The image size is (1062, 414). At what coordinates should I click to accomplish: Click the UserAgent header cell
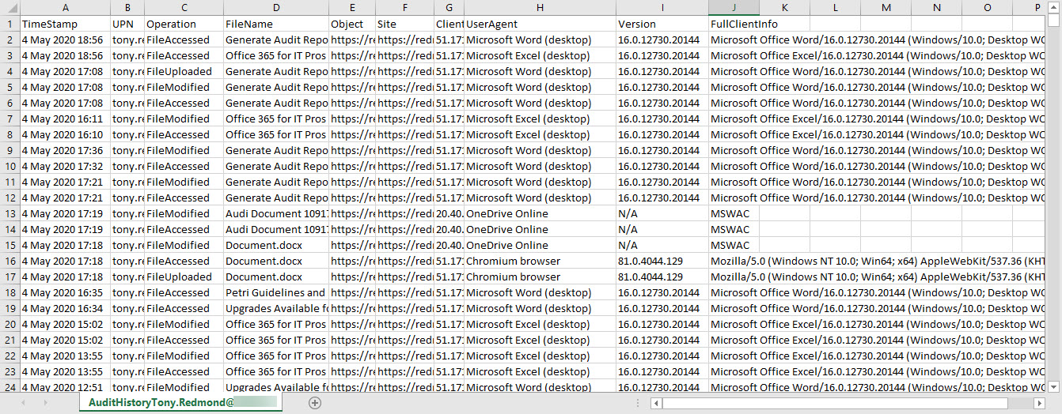540,24
